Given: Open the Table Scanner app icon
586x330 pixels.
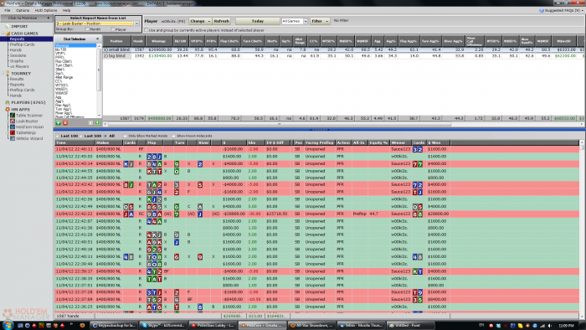Looking at the screenshot, I should pyautogui.click(x=13, y=116).
